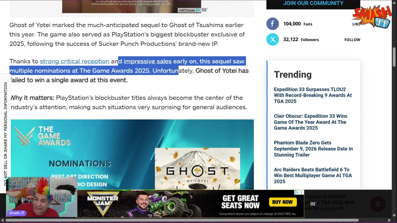Viewport: 397px width, 223px height.
Task: Click the Facebook circle icon
Action: (273, 24)
